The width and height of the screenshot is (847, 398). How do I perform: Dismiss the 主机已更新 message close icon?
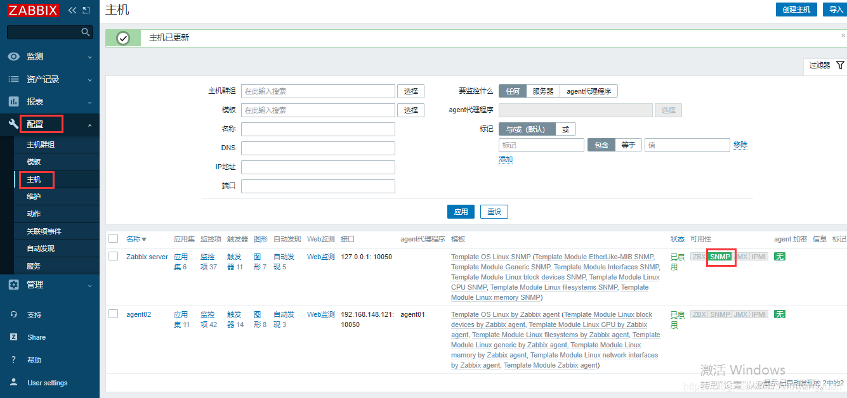(843, 36)
